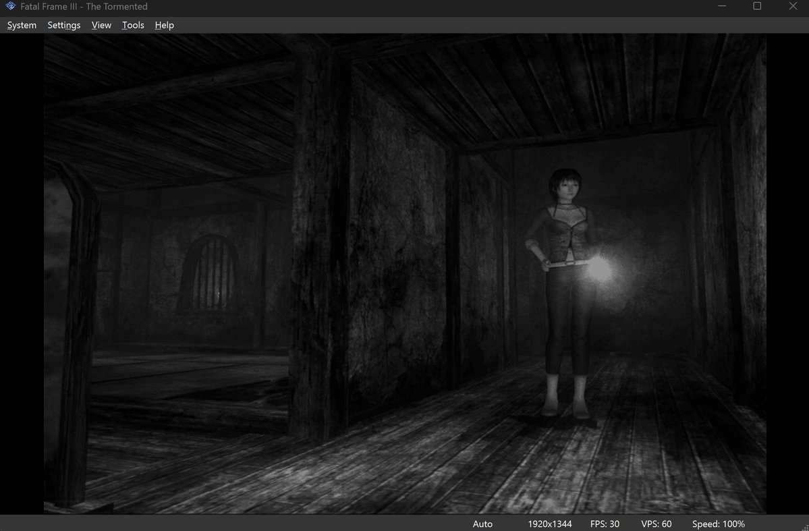Image resolution: width=809 pixels, height=531 pixels.
Task: Click the emulator logo icon in title bar
Action: (10, 6)
